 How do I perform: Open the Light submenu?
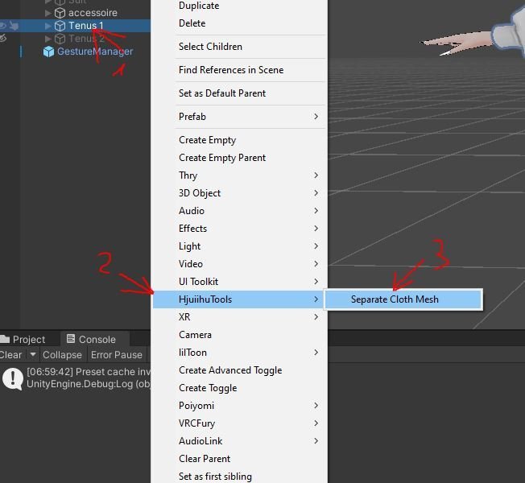point(239,246)
